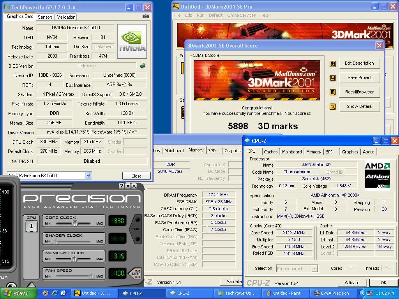Screen dimensions: 399x299
Task: Click the AMD Athlon XP logo in CPU-Z
Action: tap(377, 175)
